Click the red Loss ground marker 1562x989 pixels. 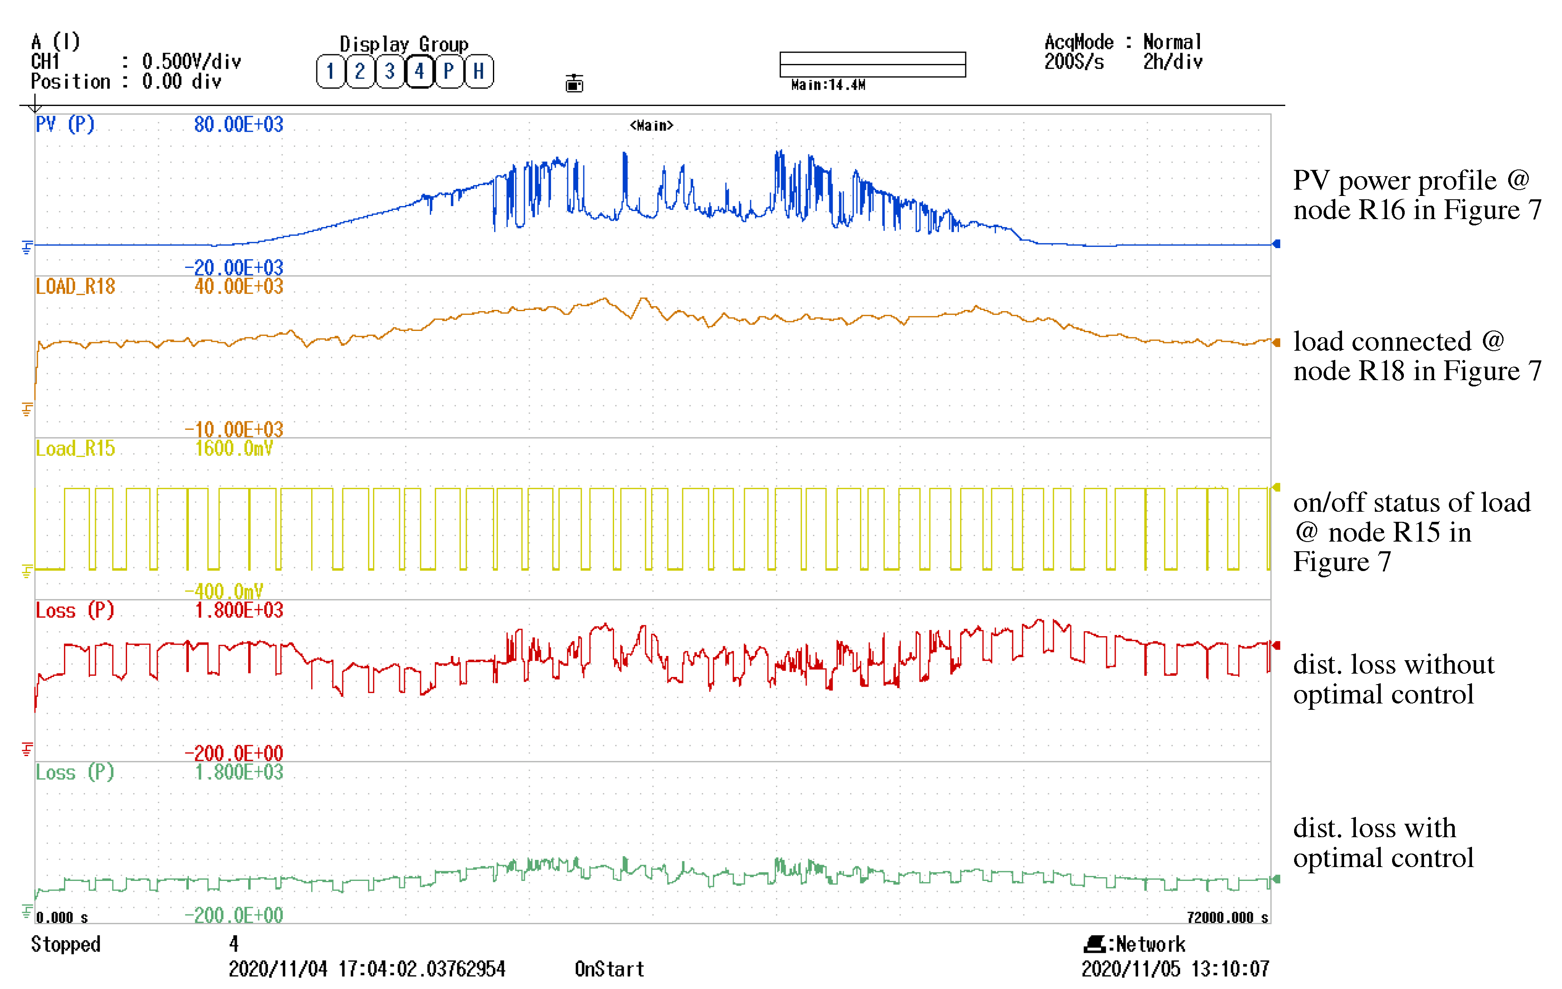26,750
